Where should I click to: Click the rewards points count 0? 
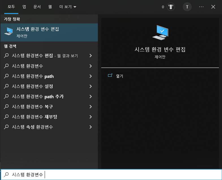click(x=163, y=7)
